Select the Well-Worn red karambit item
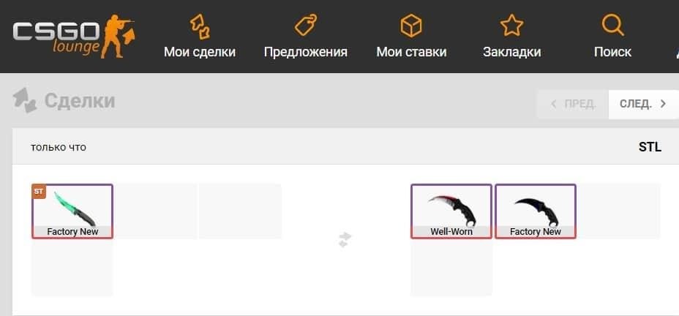679x316 pixels. click(x=451, y=211)
